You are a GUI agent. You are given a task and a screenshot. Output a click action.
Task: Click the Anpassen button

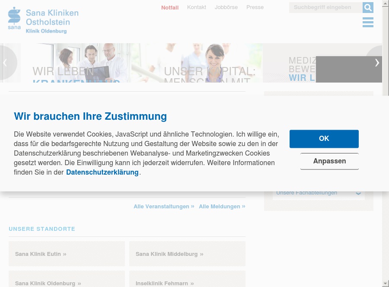(x=329, y=161)
